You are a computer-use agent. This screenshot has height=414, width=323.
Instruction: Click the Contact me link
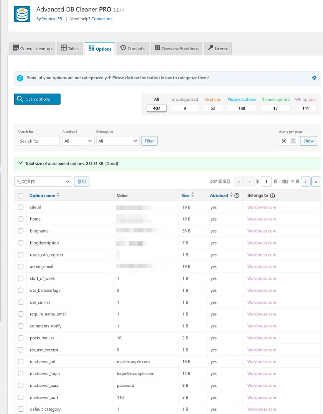(102, 18)
